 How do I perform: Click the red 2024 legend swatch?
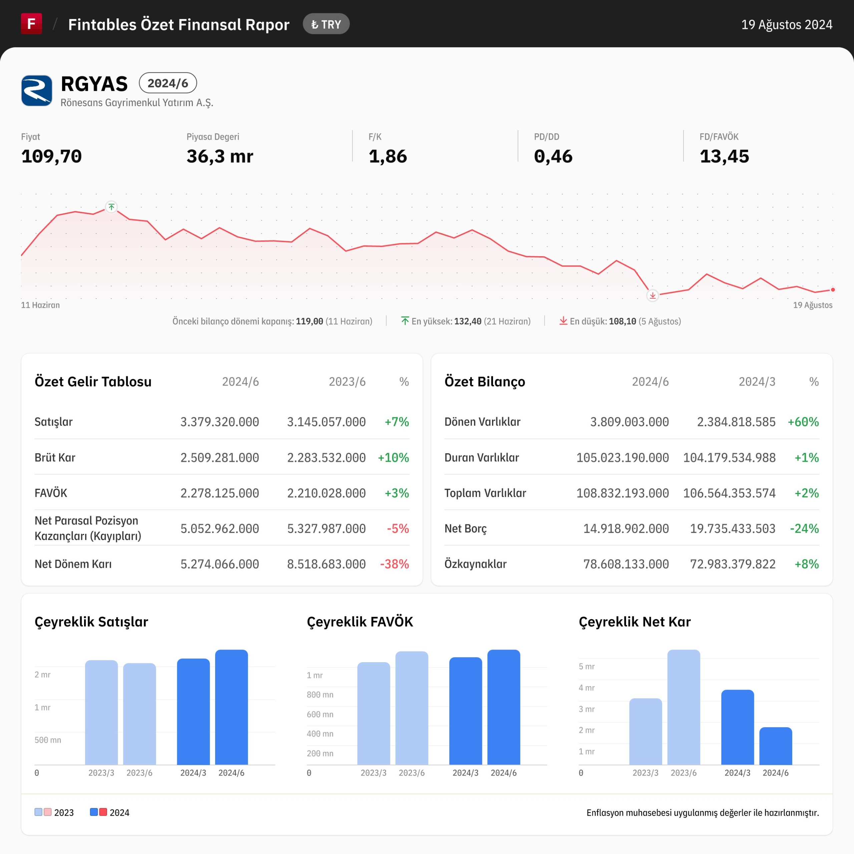pyautogui.click(x=103, y=812)
